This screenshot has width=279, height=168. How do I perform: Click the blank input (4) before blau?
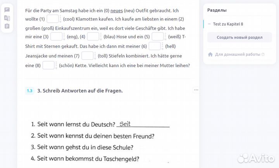click(x=93, y=37)
